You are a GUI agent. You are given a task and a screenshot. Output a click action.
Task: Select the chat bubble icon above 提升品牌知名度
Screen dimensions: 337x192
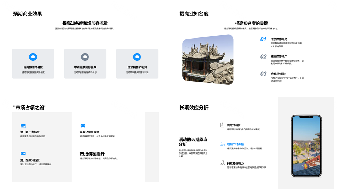coord(23,153)
